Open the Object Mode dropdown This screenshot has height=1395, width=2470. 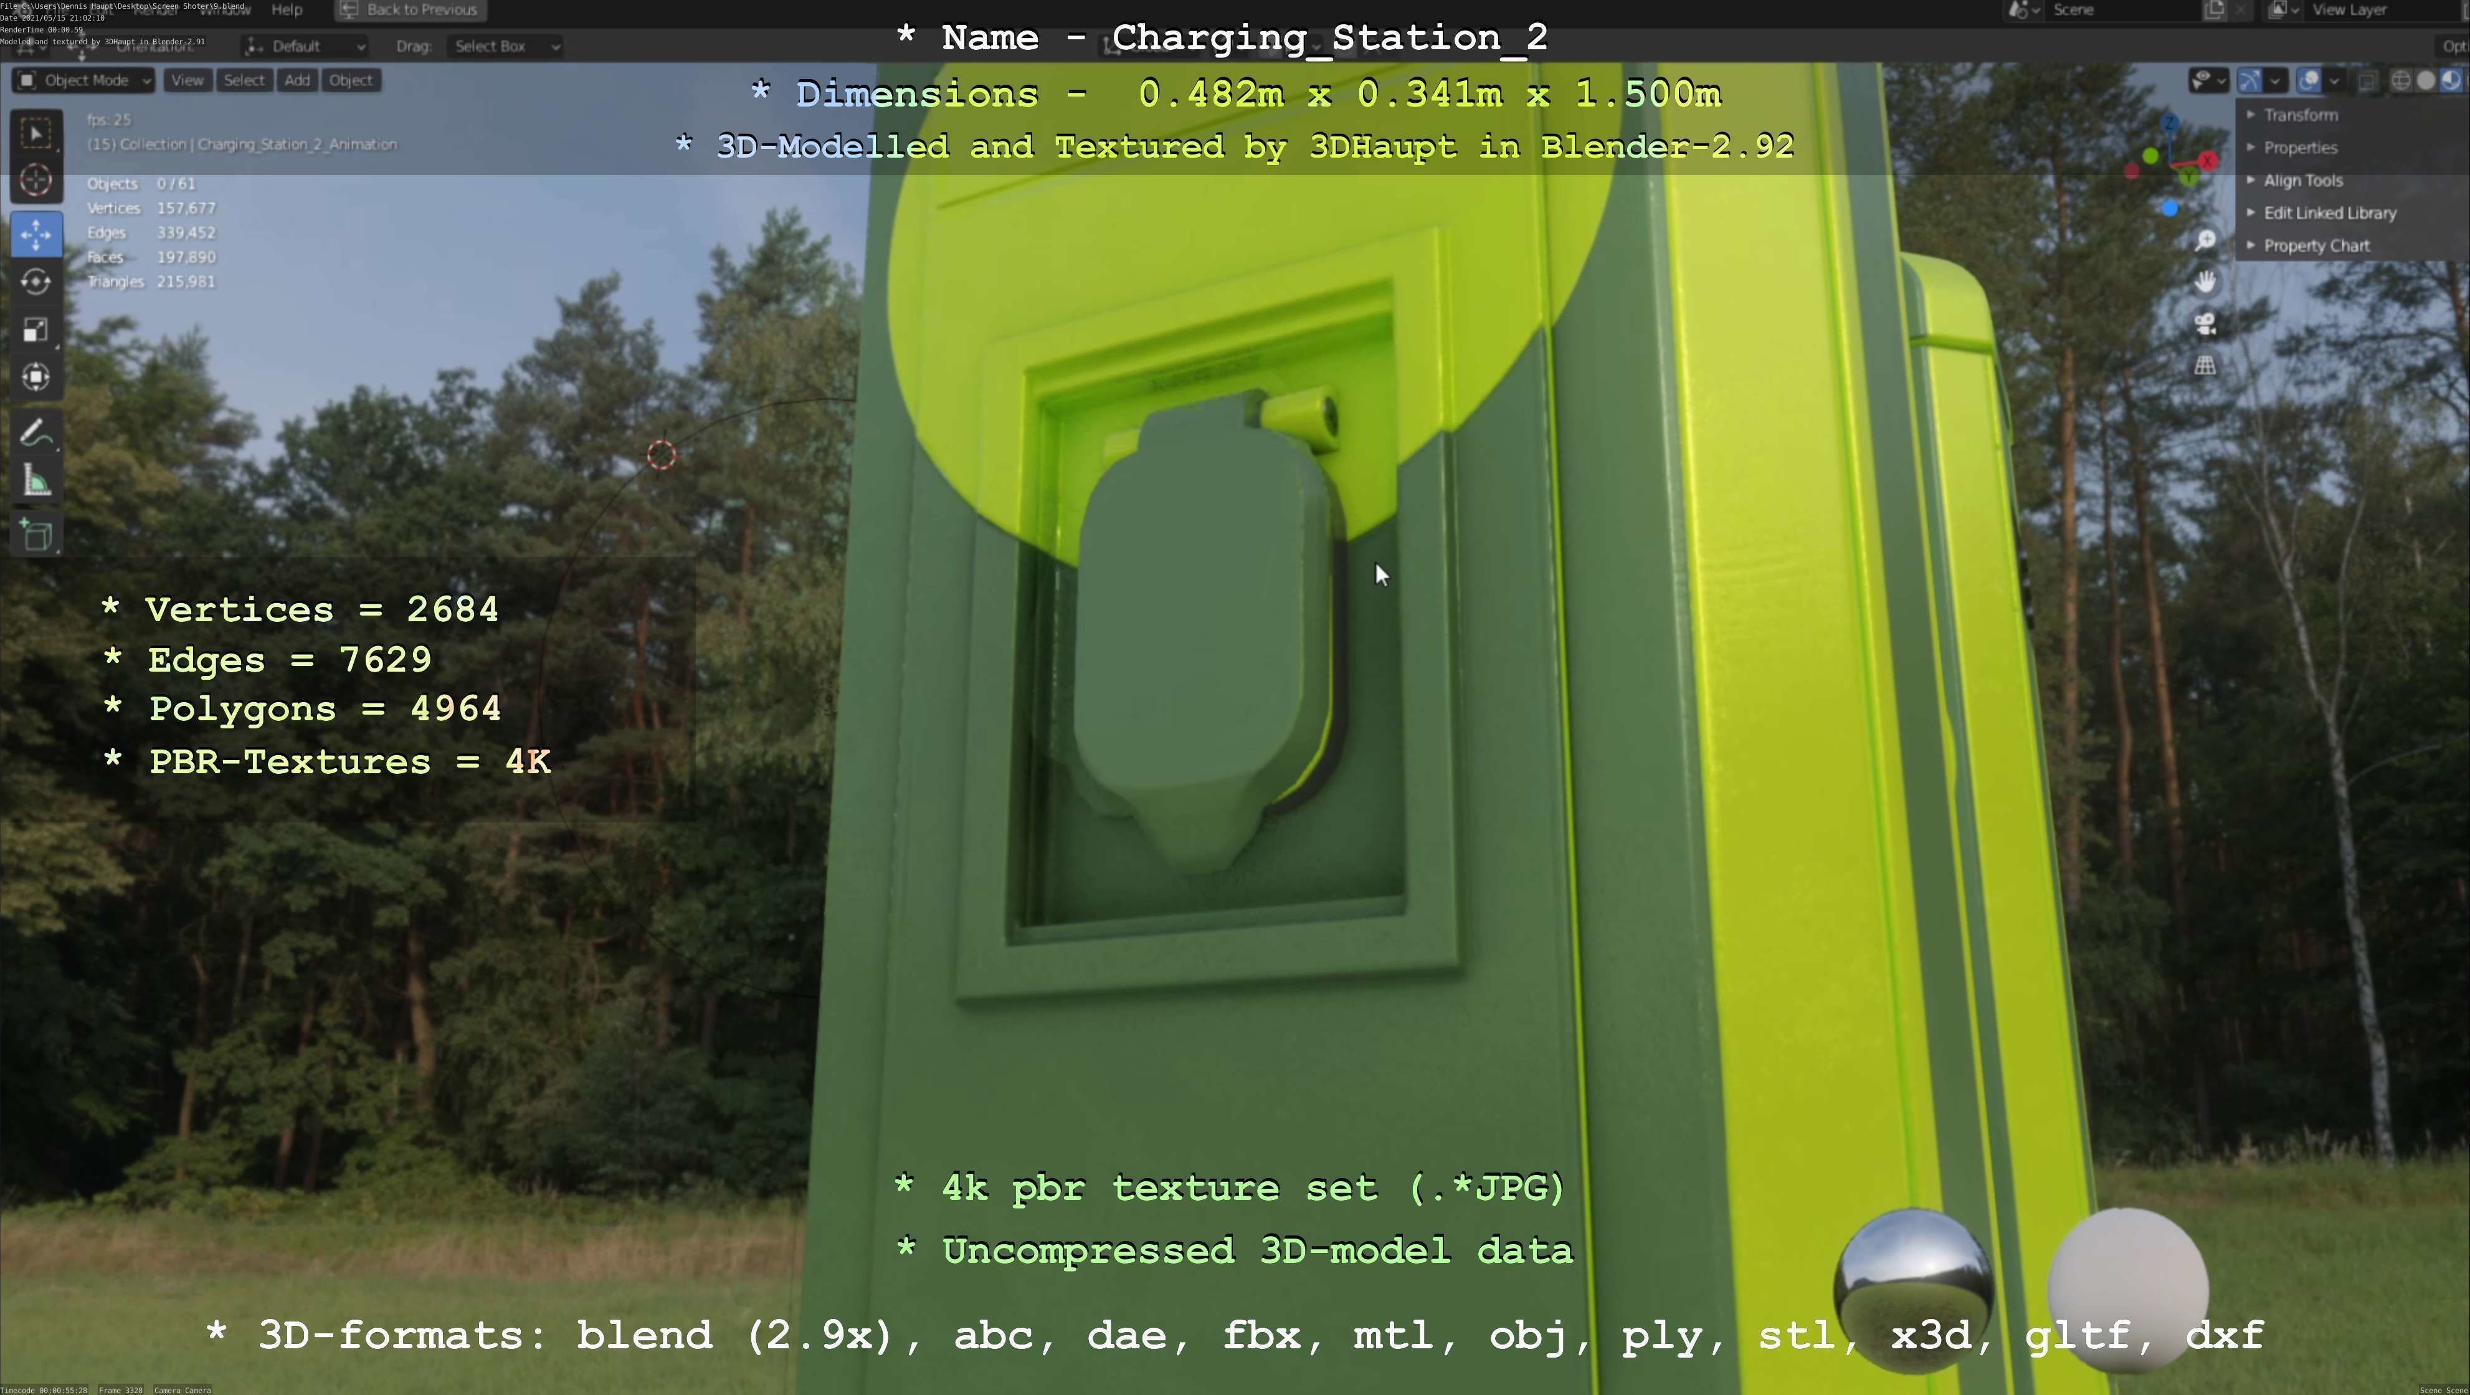click(84, 80)
